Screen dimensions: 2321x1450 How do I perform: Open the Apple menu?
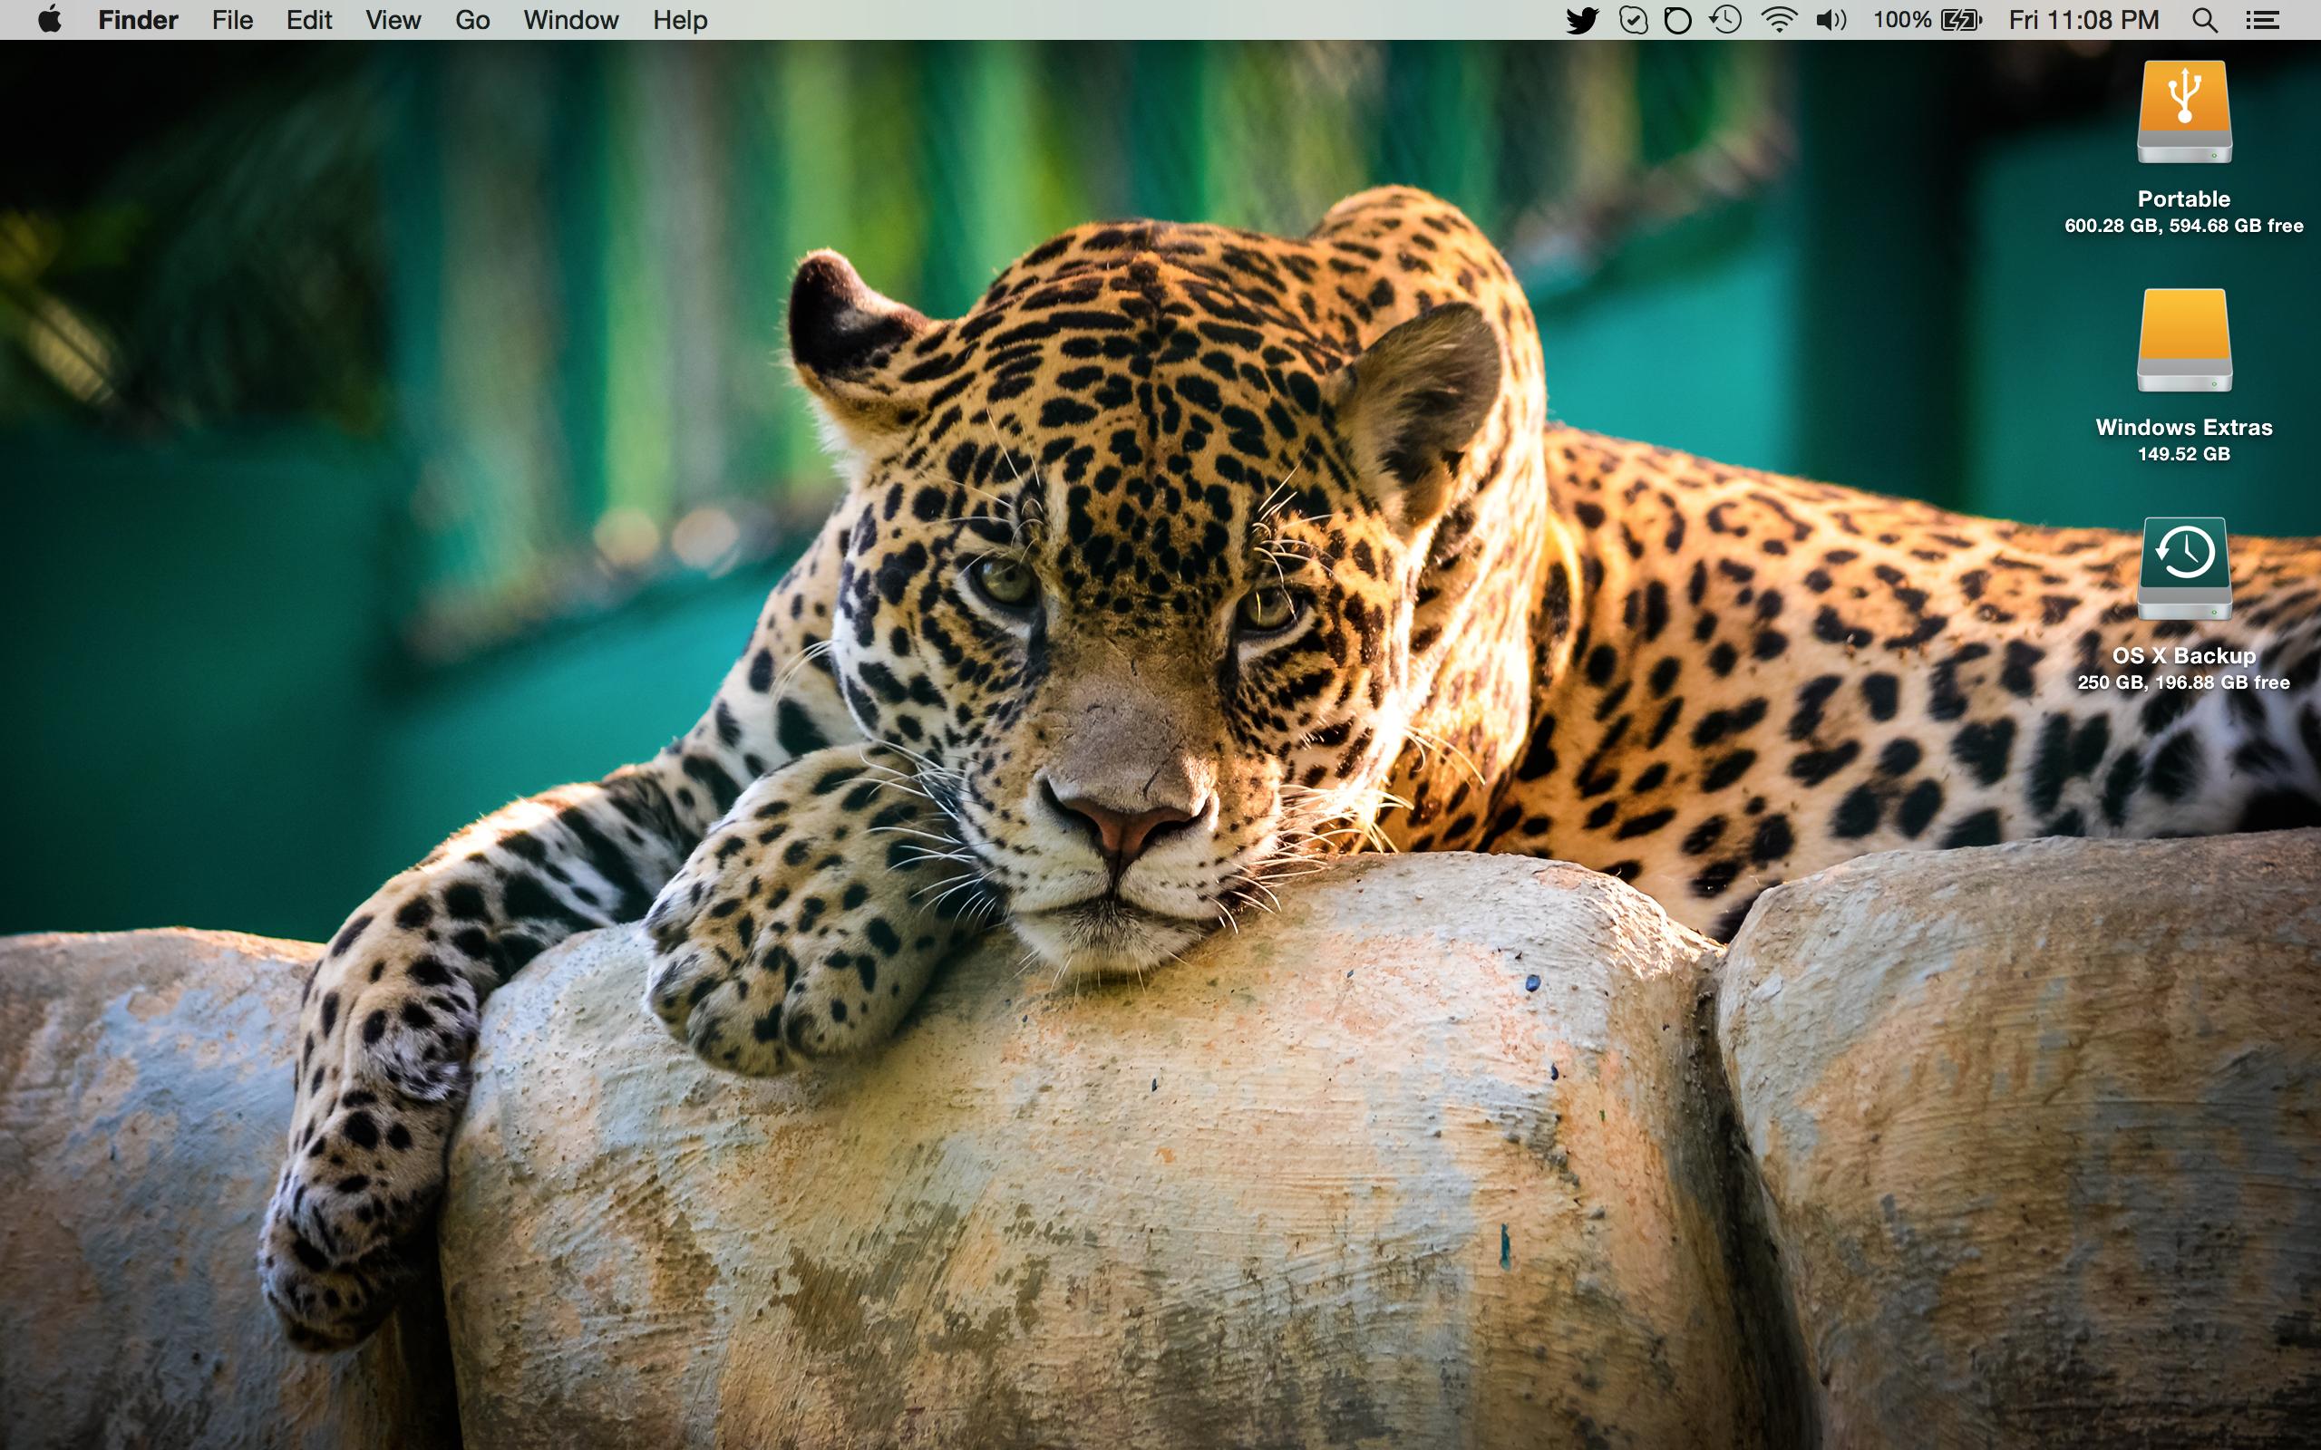[x=50, y=20]
